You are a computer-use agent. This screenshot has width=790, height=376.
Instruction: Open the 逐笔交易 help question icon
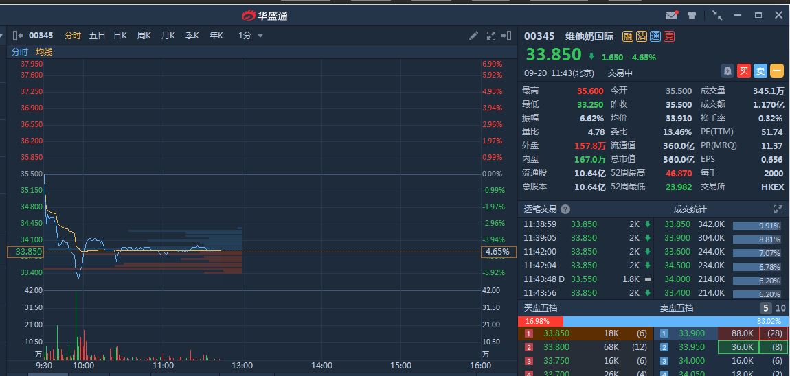(565, 209)
